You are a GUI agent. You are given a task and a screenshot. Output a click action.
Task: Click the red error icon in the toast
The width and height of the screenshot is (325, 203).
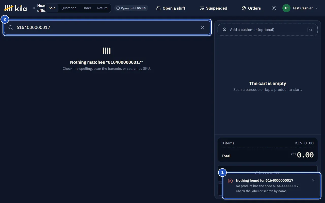230,181
